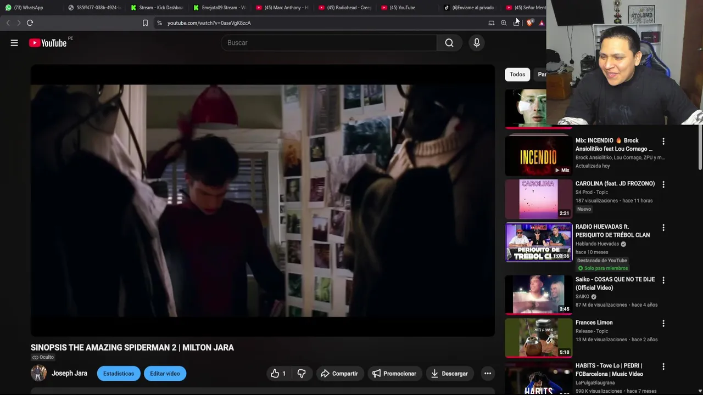Go back with browser back arrow
703x395 pixels.
pyautogui.click(x=8, y=23)
